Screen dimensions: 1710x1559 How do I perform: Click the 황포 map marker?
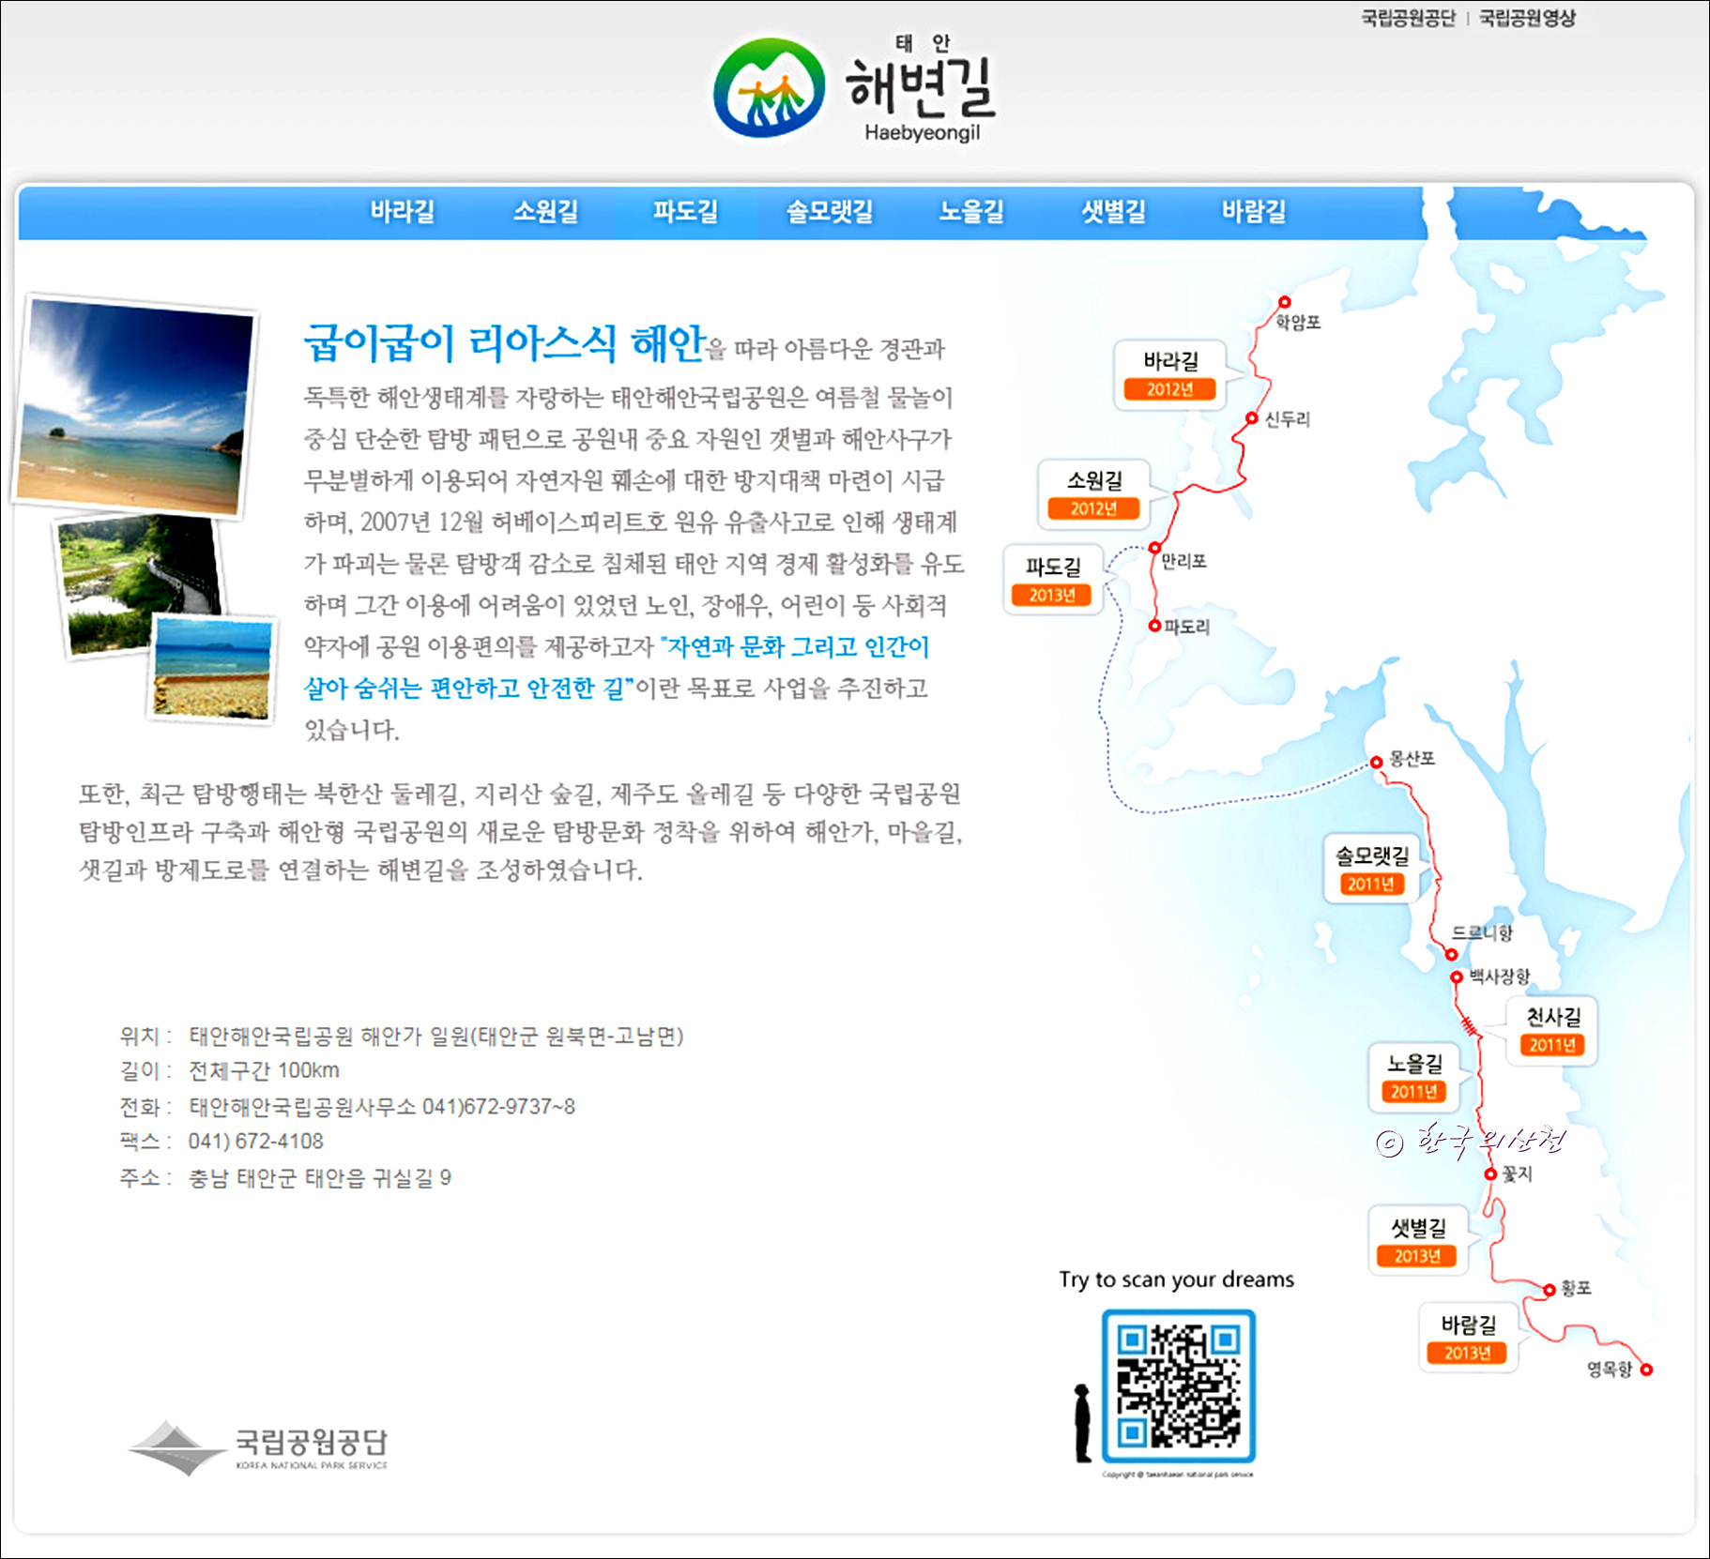(1550, 1291)
